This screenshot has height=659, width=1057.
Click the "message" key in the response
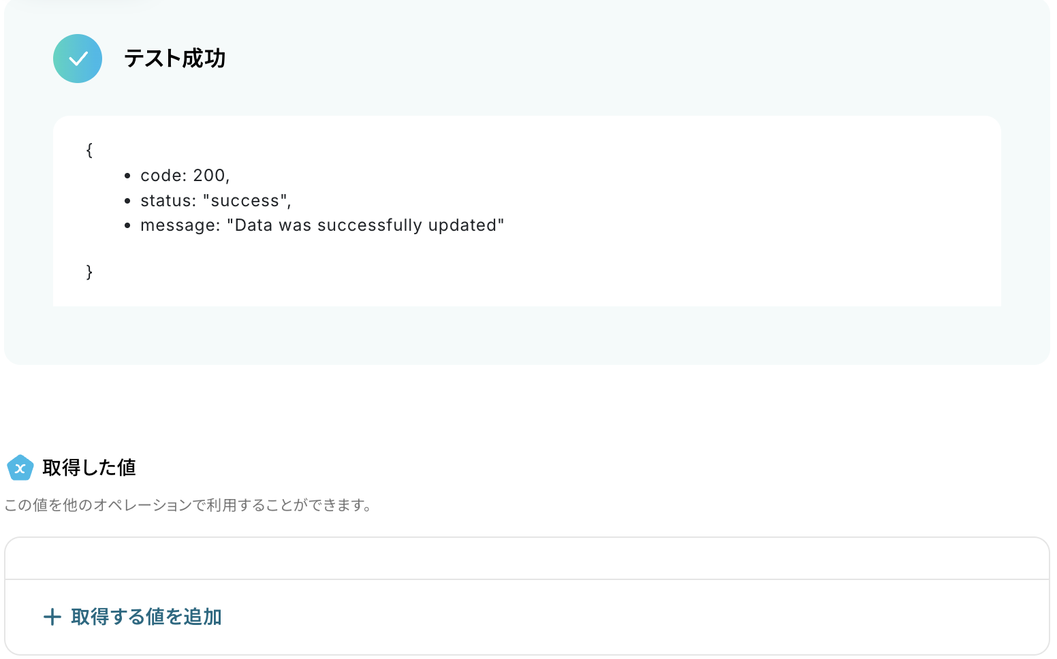(x=178, y=225)
